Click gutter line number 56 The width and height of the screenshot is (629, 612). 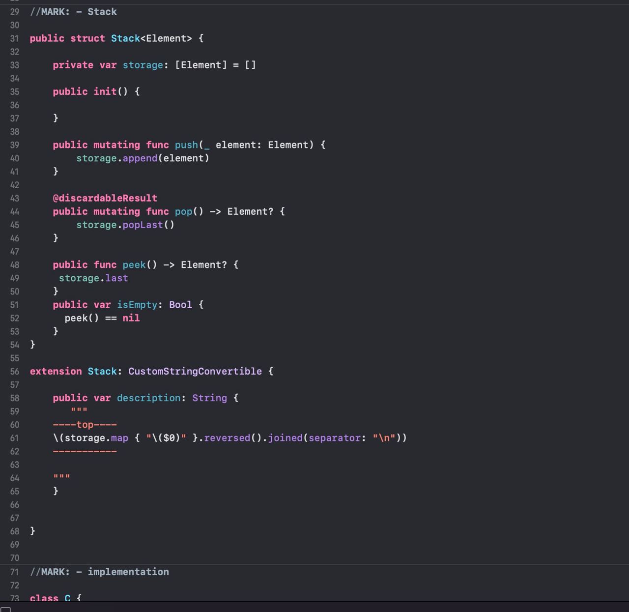[x=15, y=372]
